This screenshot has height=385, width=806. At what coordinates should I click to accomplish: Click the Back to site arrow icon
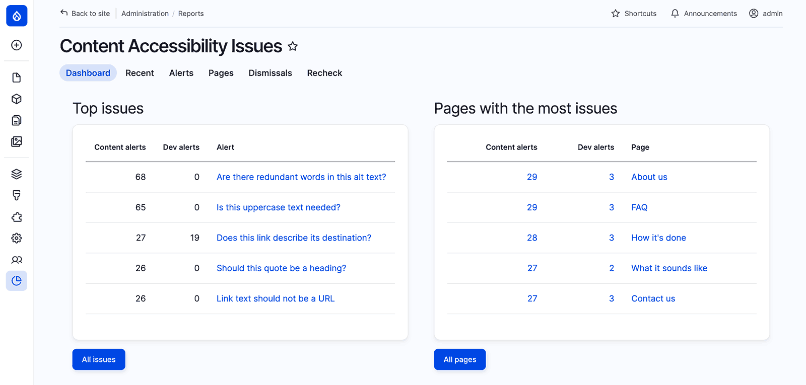[64, 13]
